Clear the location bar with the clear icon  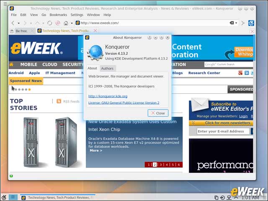pyautogui.click(x=232, y=23)
